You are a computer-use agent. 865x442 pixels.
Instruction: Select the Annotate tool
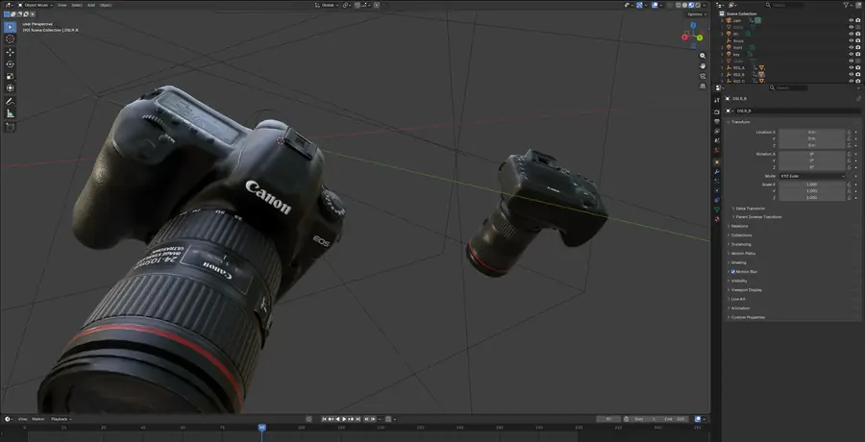coord(10,102)
